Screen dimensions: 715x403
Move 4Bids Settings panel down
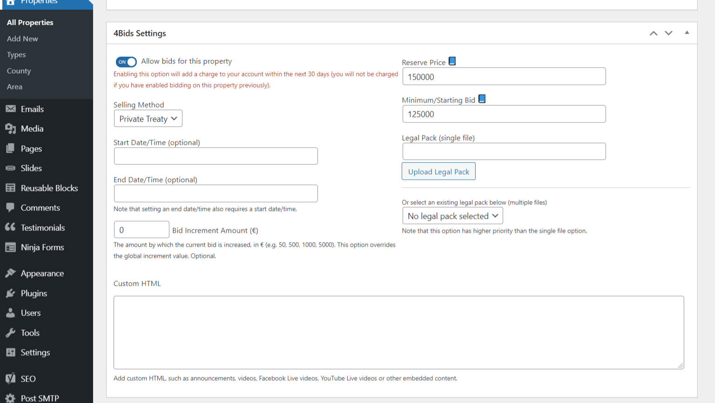tap(668, 33)
